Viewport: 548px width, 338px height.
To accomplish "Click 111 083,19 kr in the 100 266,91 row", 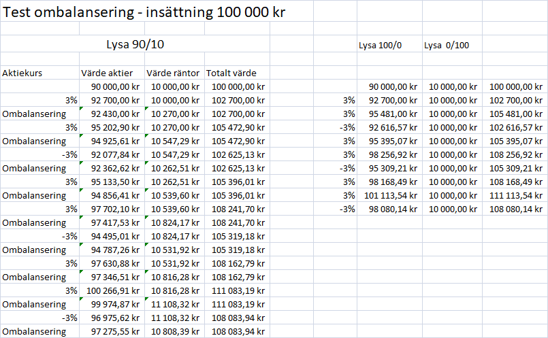I will click(238, 291).
